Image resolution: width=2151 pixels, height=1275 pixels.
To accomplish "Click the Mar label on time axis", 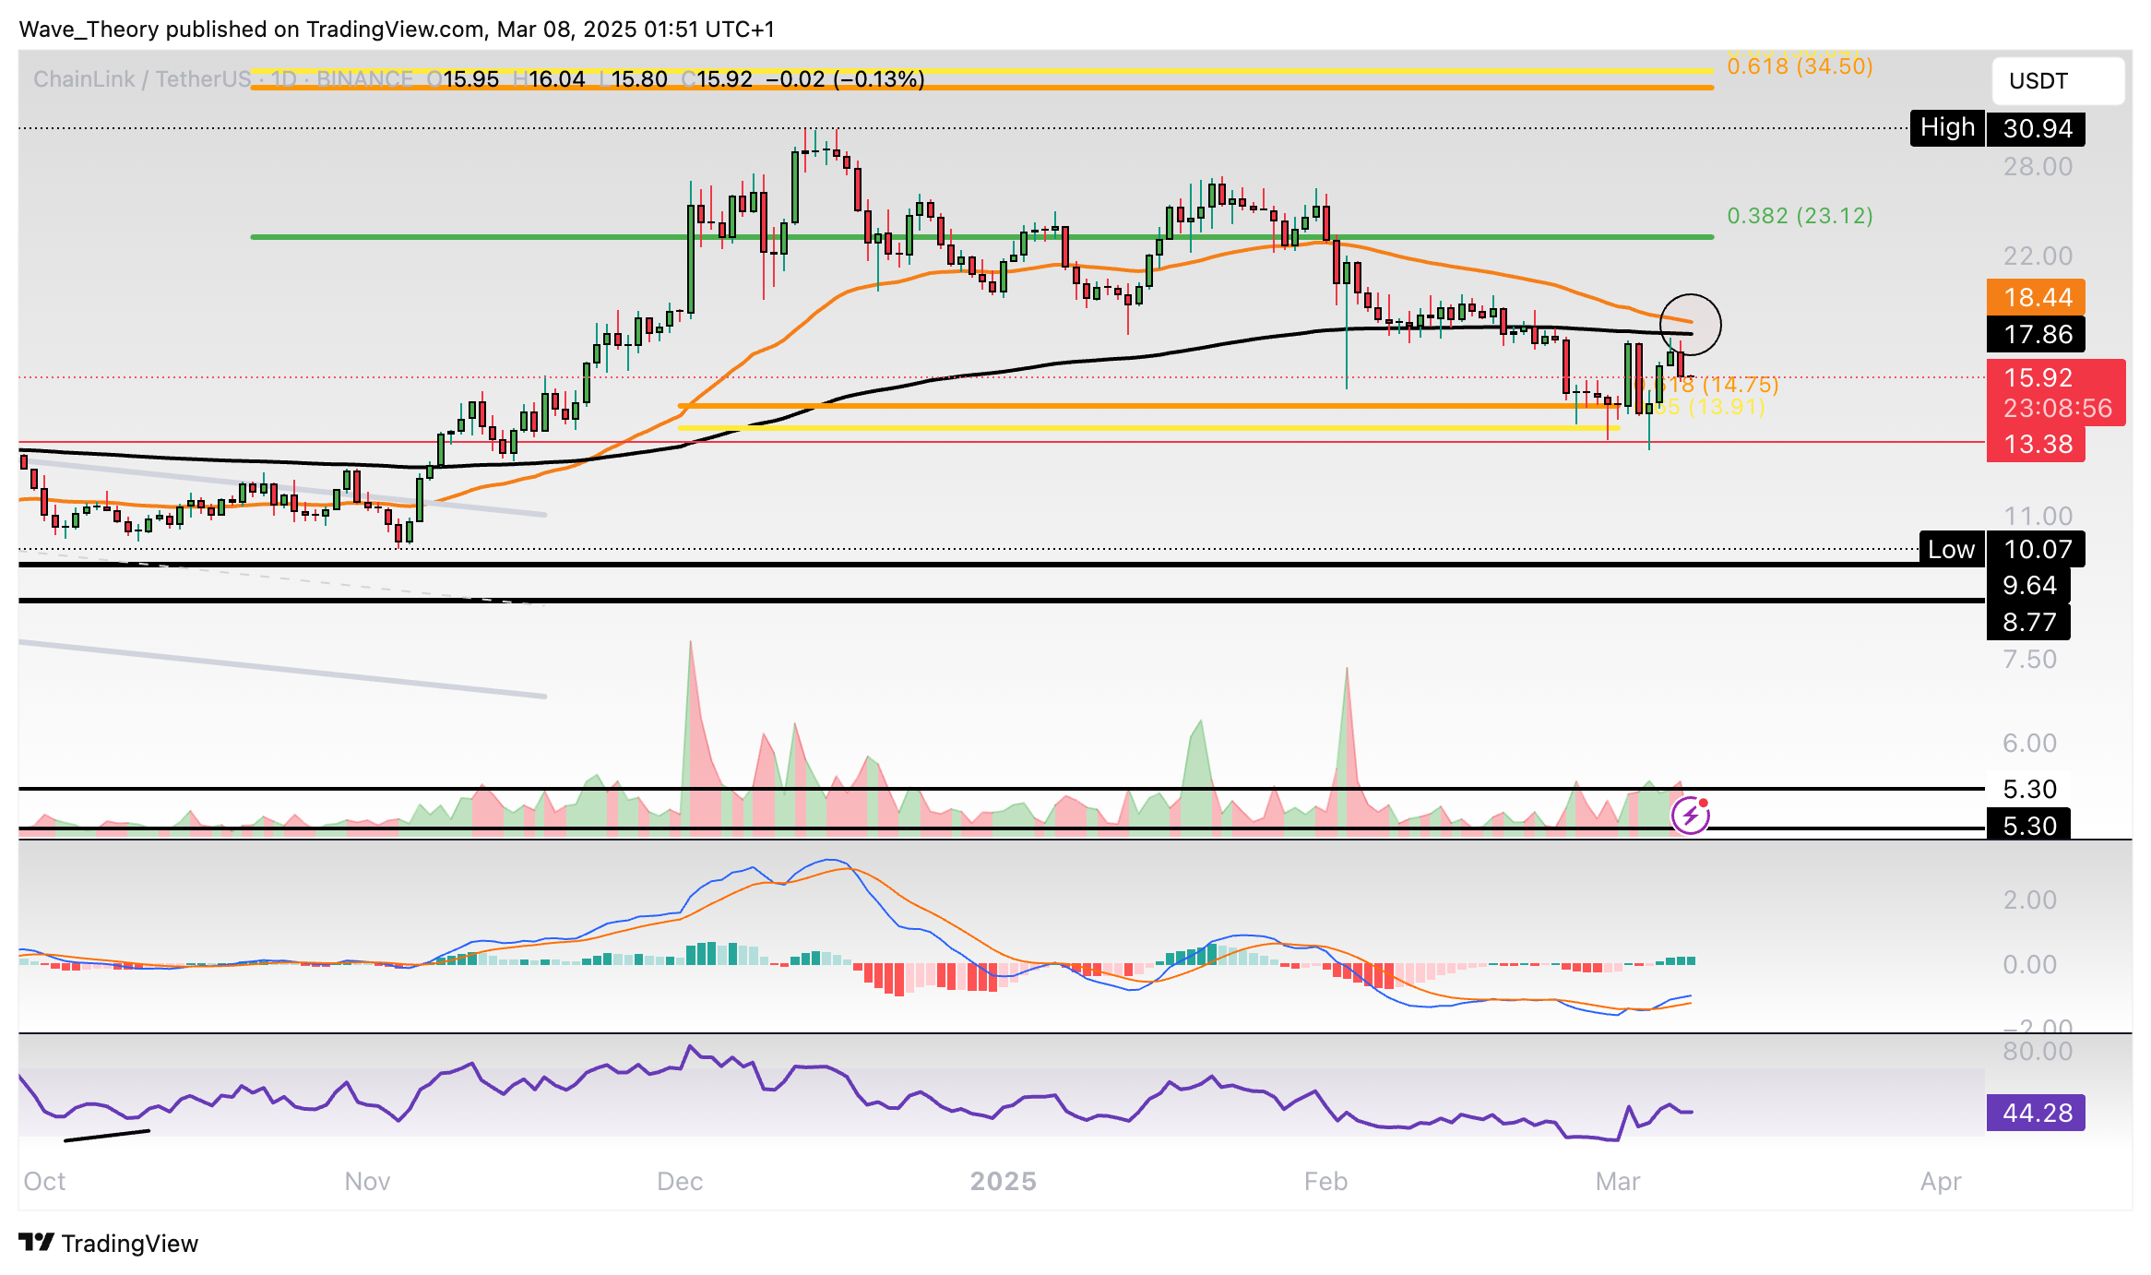I will (1617, 1181).
